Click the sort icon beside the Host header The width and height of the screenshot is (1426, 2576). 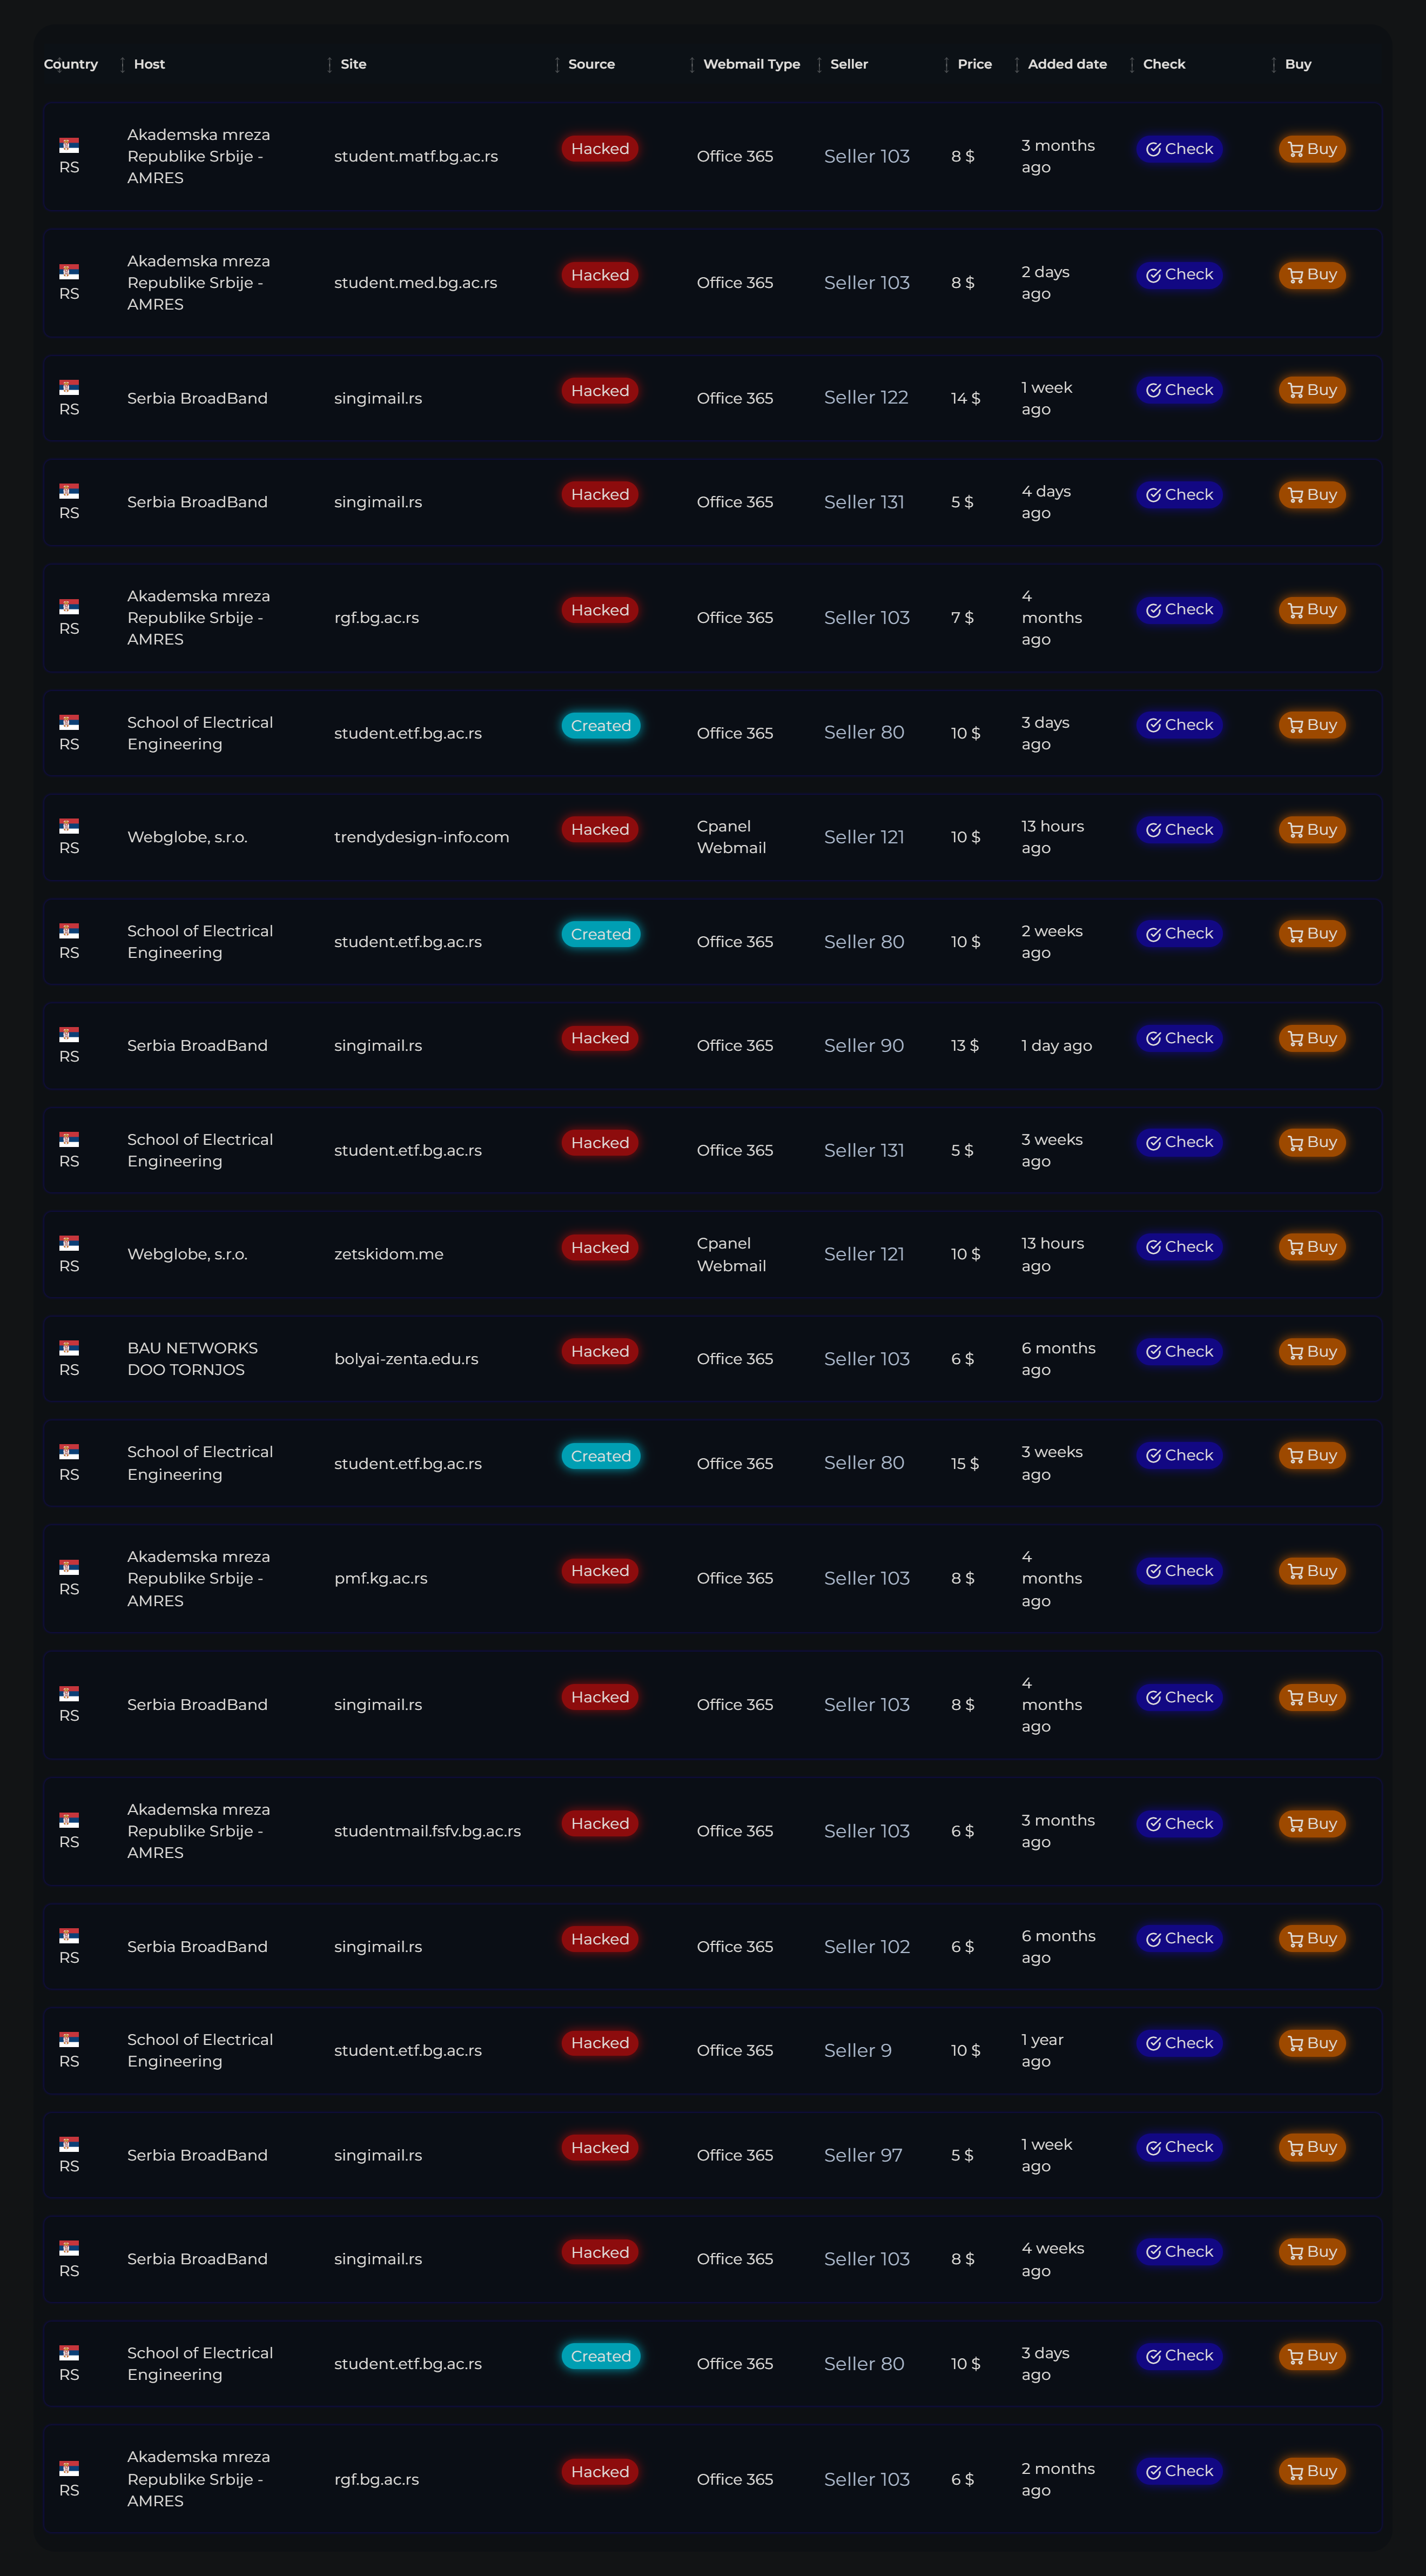point(122,65)
